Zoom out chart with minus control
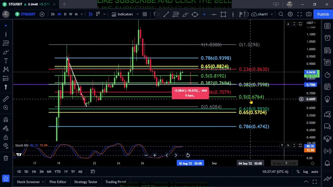 [146, 155]
